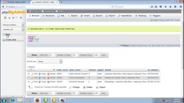Open the siswa table in sidebar
Screen dimensions: 184x103
click(x=8, y=34)
